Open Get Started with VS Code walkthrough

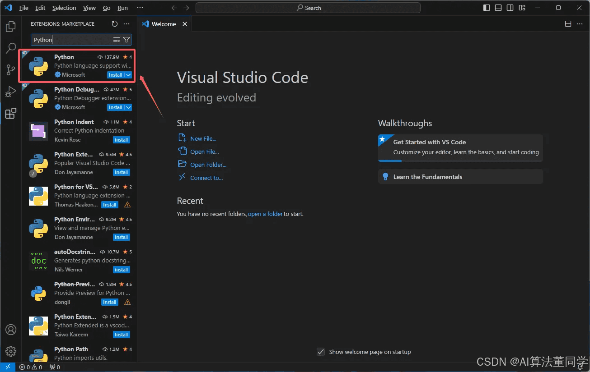click(x=460, y=148)
